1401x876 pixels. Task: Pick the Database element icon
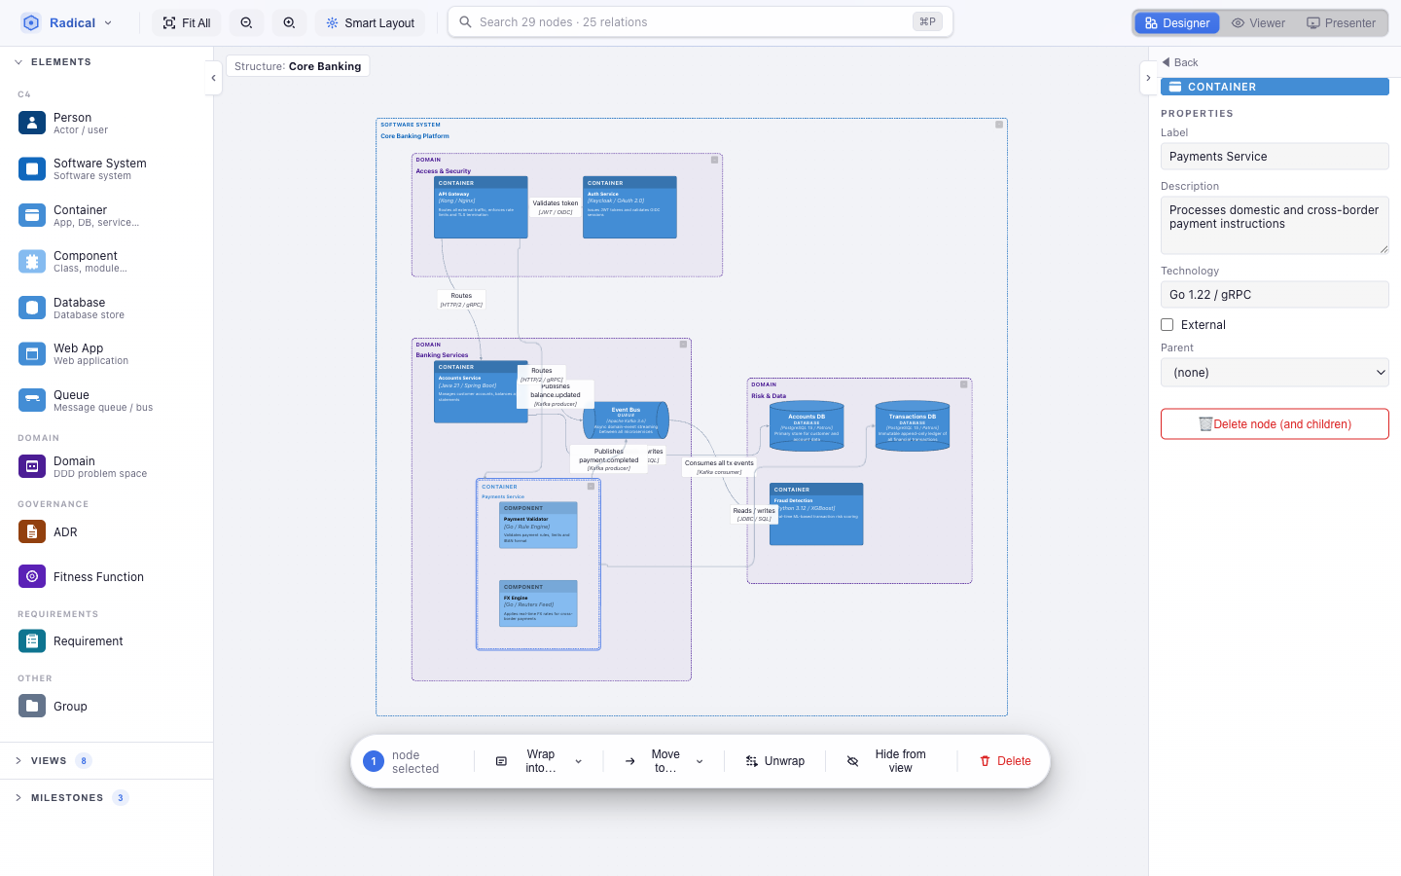32,308
